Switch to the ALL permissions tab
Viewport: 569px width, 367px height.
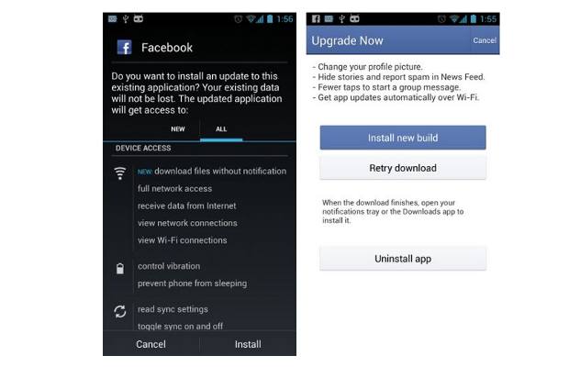(221, 129)
